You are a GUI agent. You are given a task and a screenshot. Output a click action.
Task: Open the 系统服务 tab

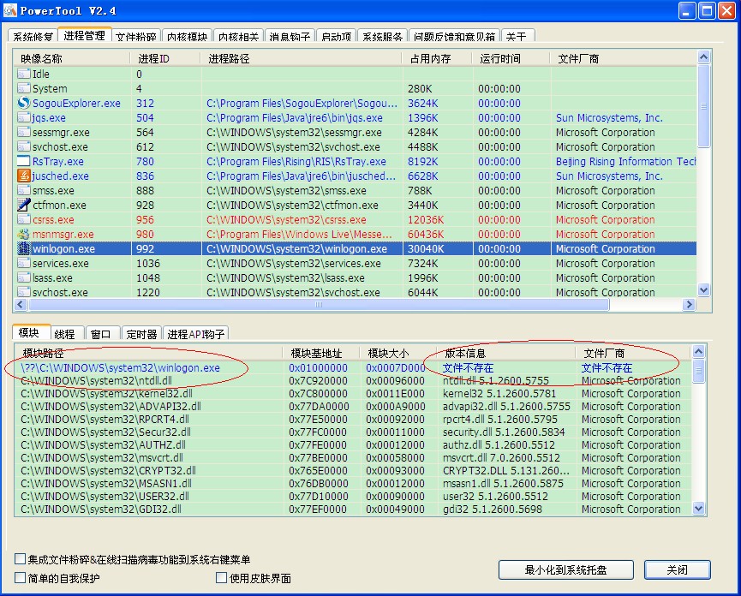[x=383, y=36]
